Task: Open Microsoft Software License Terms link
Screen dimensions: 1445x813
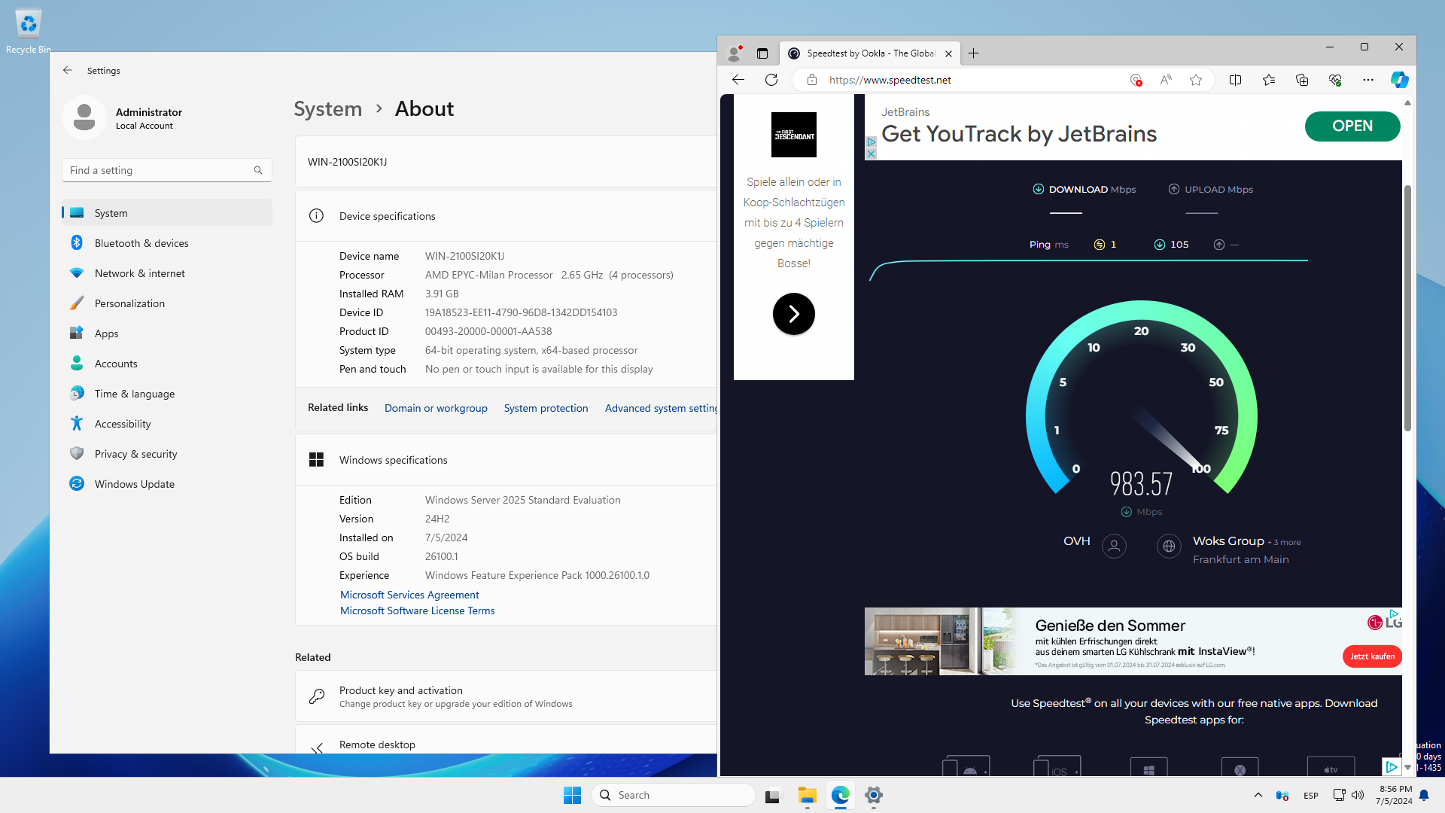Action: click(x=417, y=611)
